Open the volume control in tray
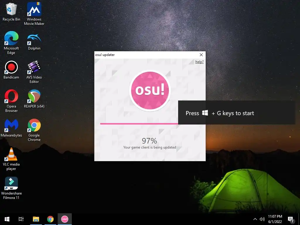 262,219
